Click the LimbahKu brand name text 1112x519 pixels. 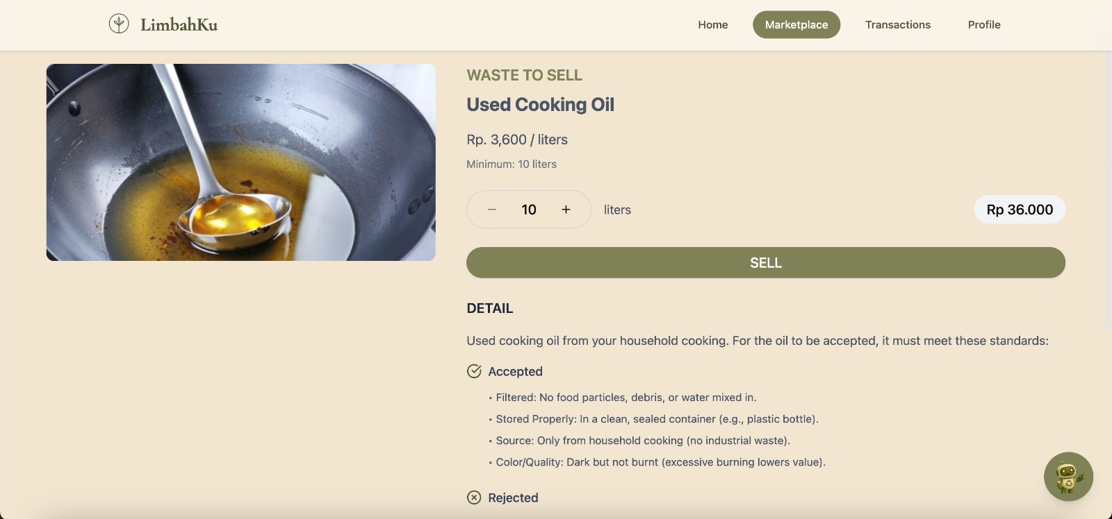coord(179,25)
